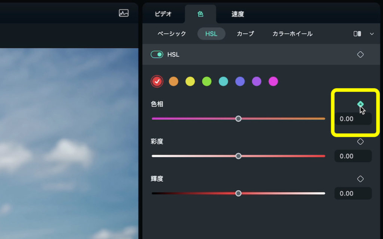Select the blue color swatch

click(240, 81)
